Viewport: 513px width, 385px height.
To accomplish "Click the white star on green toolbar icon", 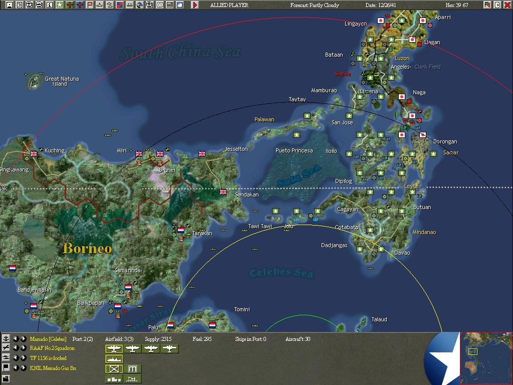I will coord(60,5).
